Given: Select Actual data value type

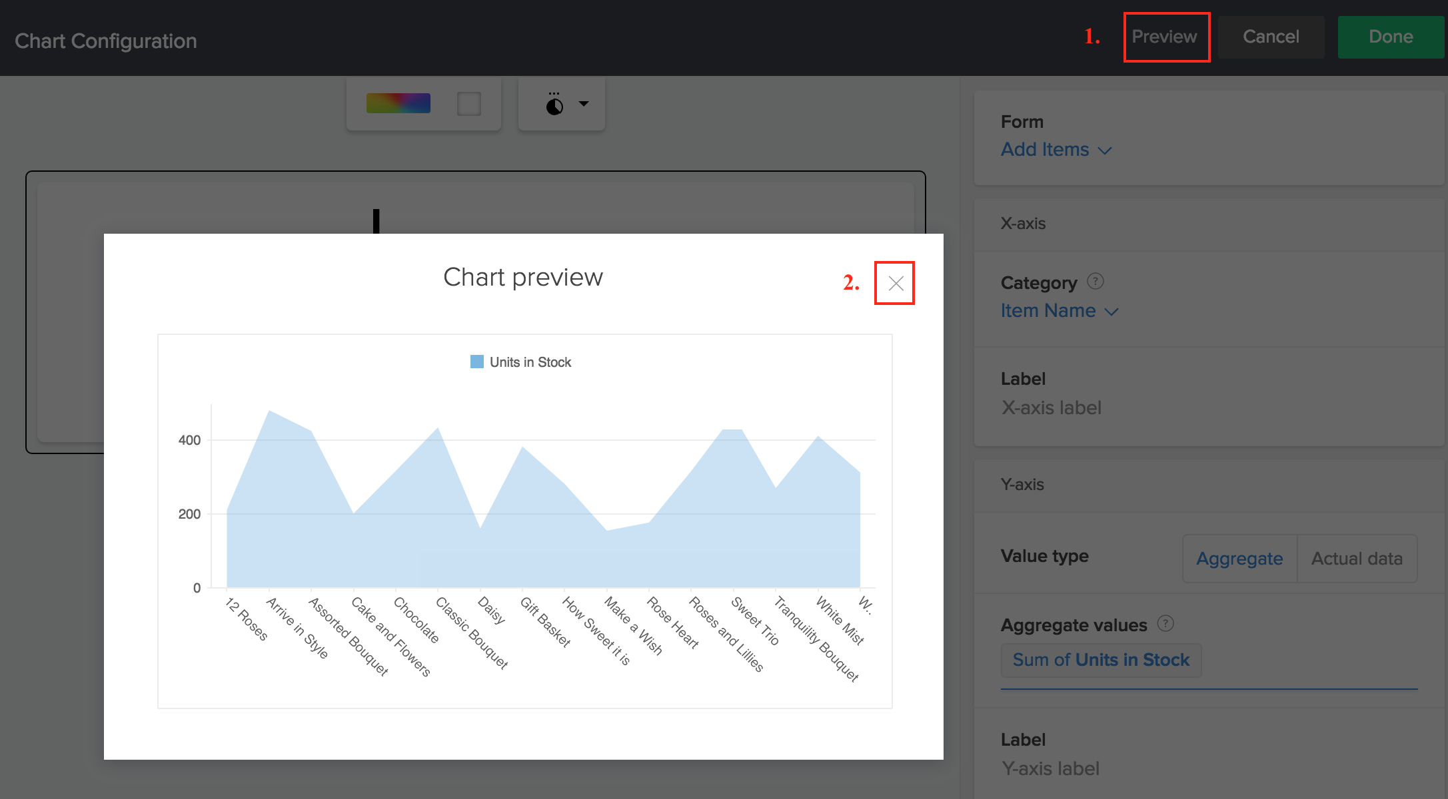Looking at the screenshot, I should [1356, 559].
